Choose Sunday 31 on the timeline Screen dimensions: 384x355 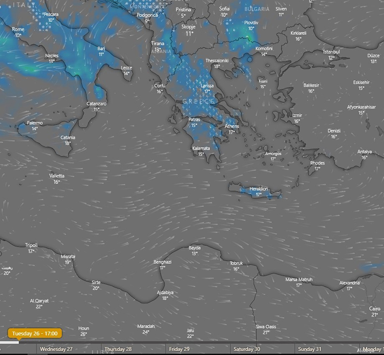tap(309, 349)
